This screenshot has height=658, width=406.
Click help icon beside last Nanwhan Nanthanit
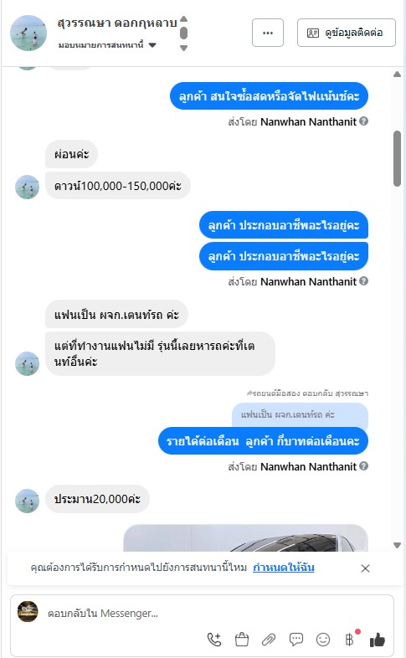point(364,465)
